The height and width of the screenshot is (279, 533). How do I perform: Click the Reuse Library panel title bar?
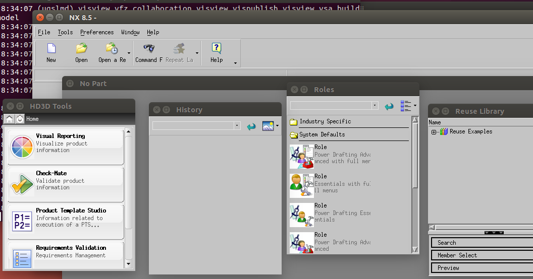481,111
